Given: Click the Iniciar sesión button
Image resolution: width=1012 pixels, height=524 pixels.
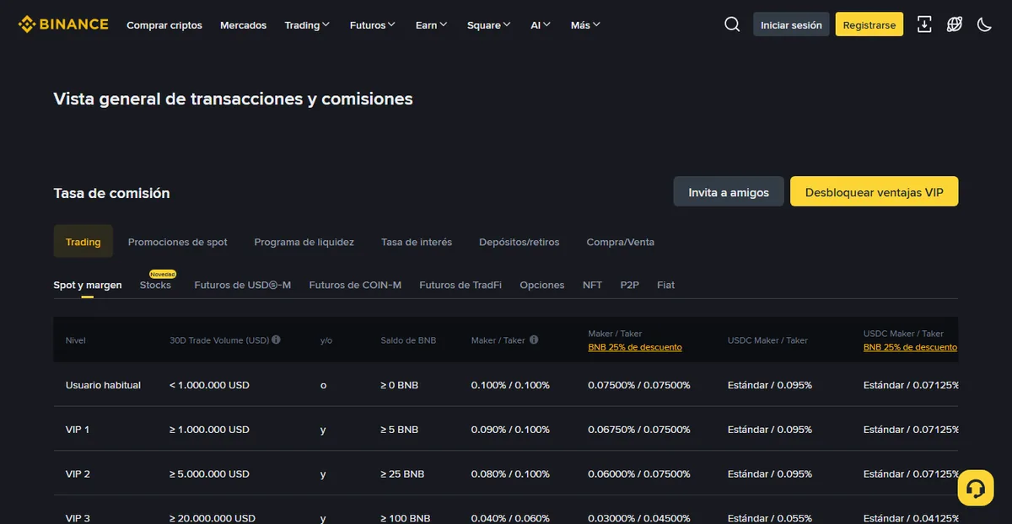Looking at the screenshot, I should (x=791, y=24).
